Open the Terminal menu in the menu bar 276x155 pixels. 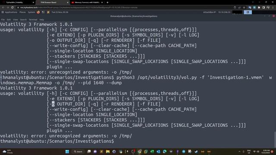coord(33,20)
